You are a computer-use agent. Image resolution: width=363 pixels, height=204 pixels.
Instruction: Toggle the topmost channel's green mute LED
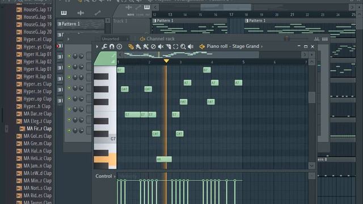coord(69,56)
